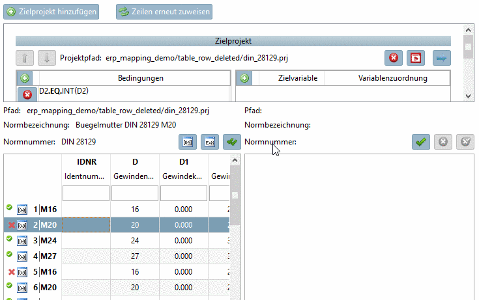Click the table icon in row 6 M20

click(x=22, y=287)
